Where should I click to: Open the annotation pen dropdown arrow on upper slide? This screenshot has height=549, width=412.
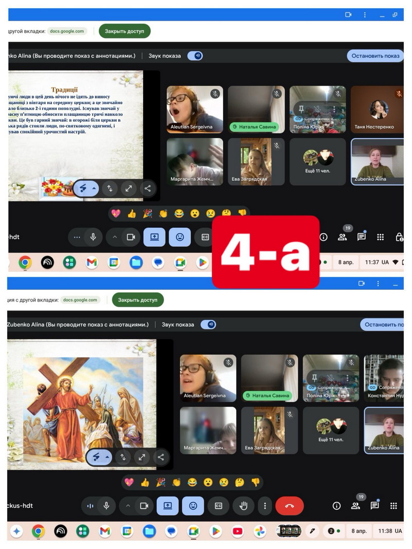pos(94,188)
